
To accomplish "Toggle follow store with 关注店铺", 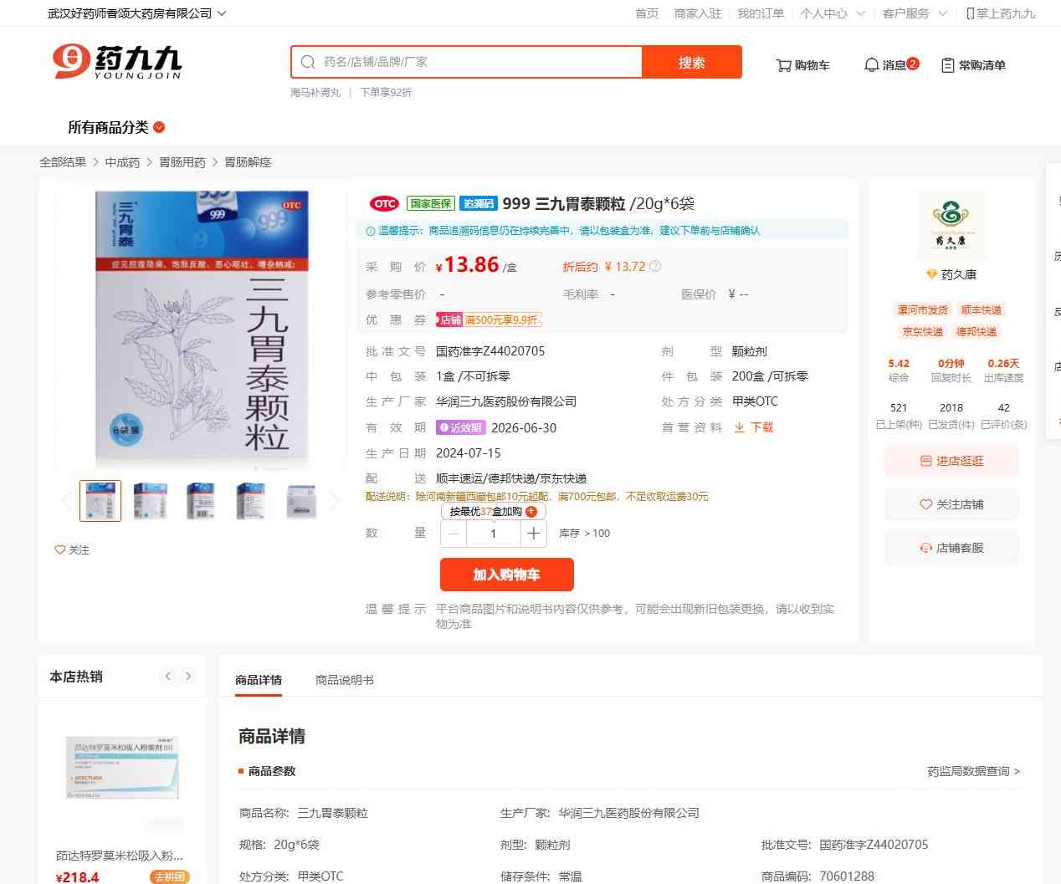I will 951,504.
